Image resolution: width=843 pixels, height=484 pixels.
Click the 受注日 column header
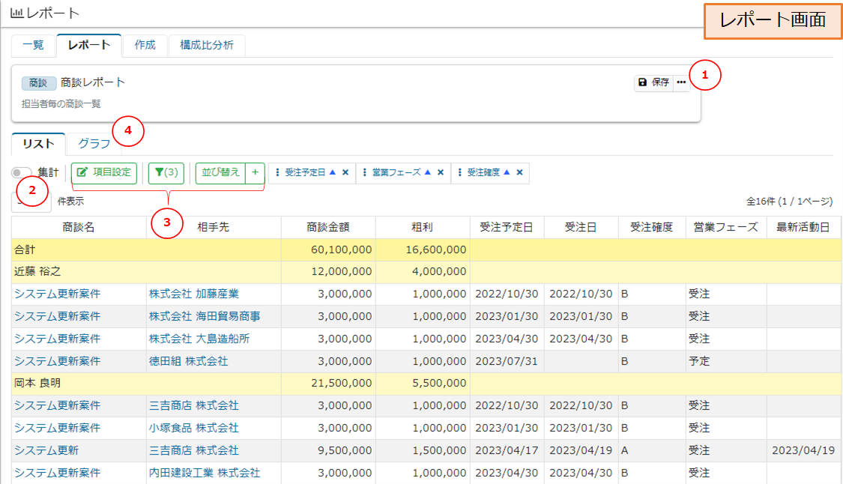(x=581, y=228)
